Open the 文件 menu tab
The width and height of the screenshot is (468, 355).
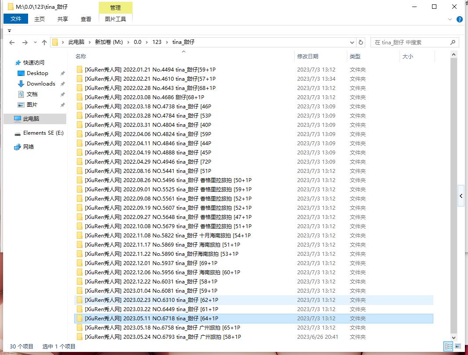tap(16, 19)
